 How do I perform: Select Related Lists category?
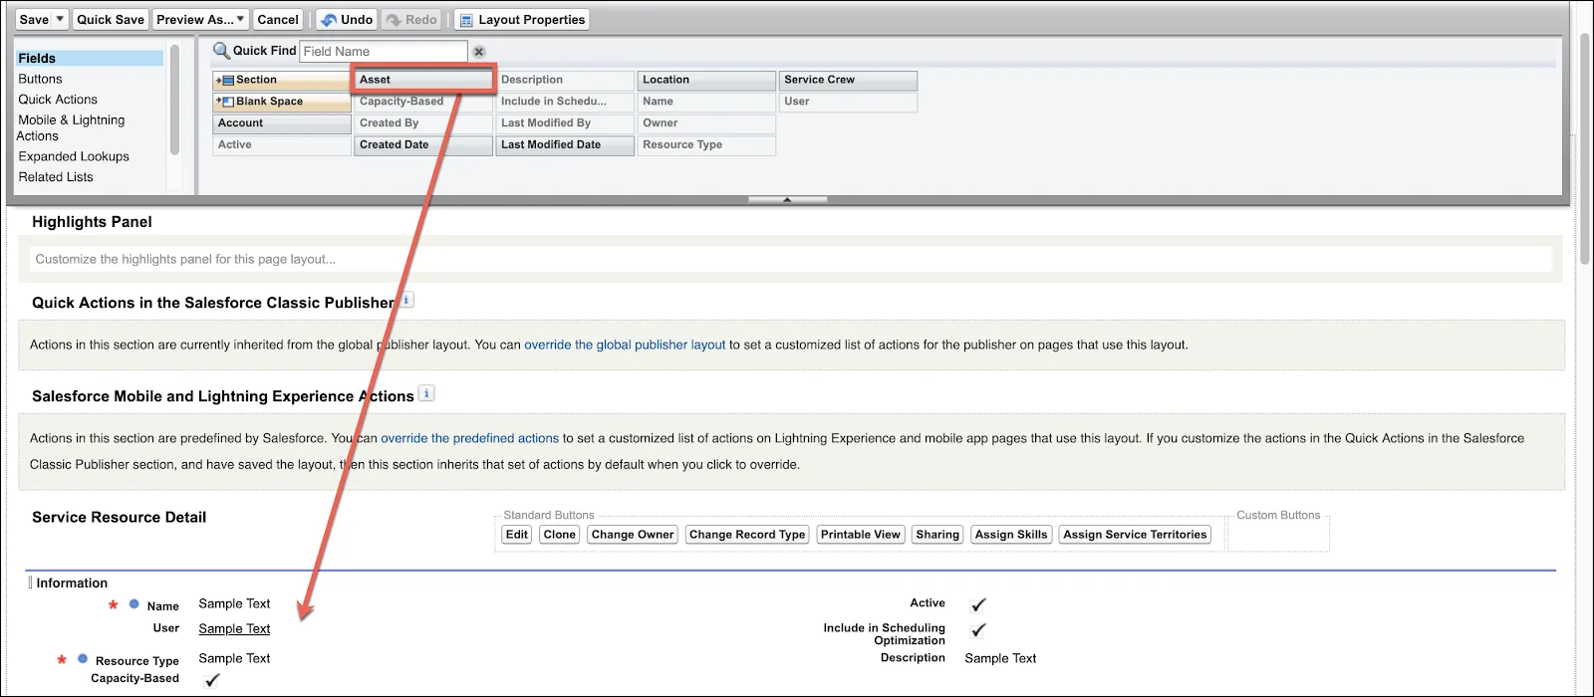[x=56, y=177]
